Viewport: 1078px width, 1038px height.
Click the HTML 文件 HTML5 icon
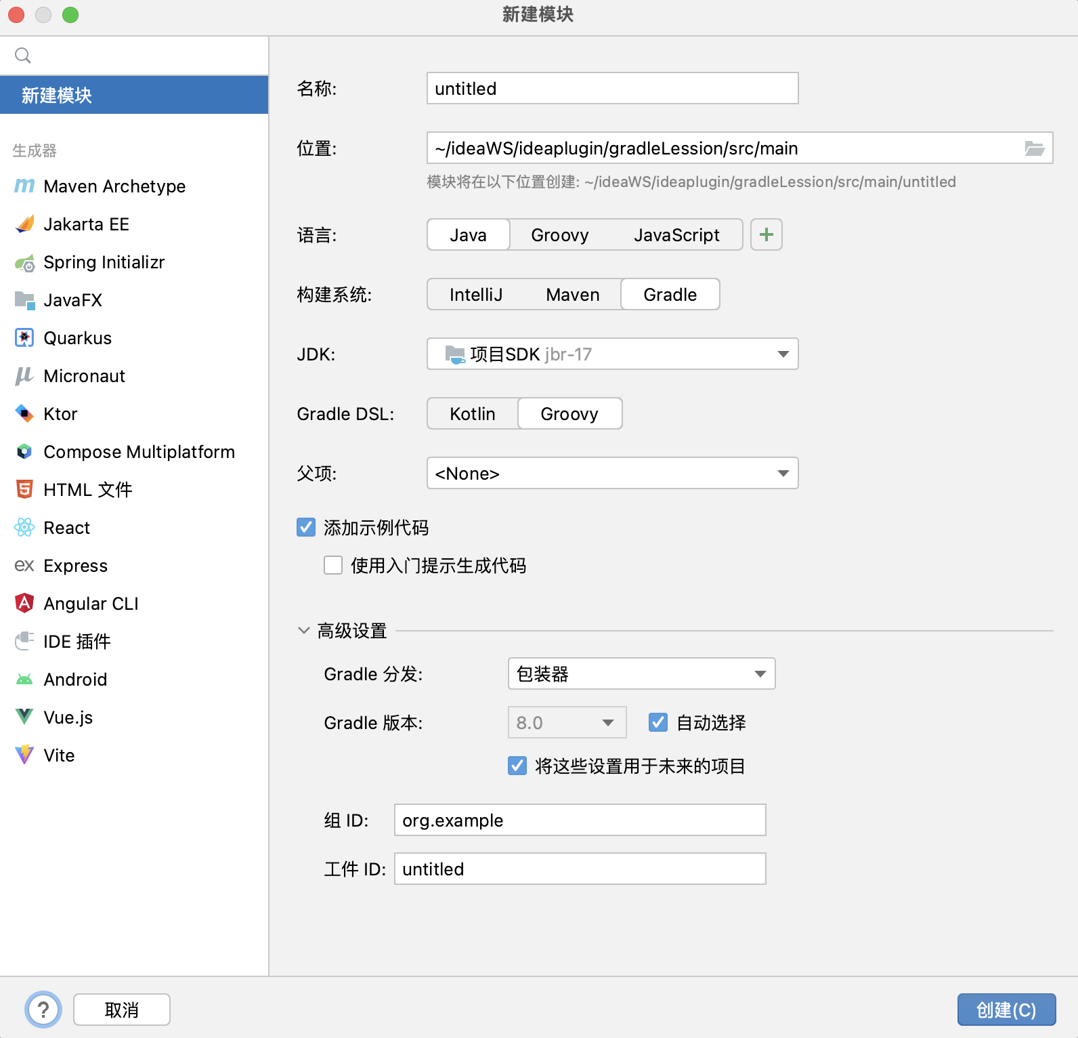tap(24, 489)
